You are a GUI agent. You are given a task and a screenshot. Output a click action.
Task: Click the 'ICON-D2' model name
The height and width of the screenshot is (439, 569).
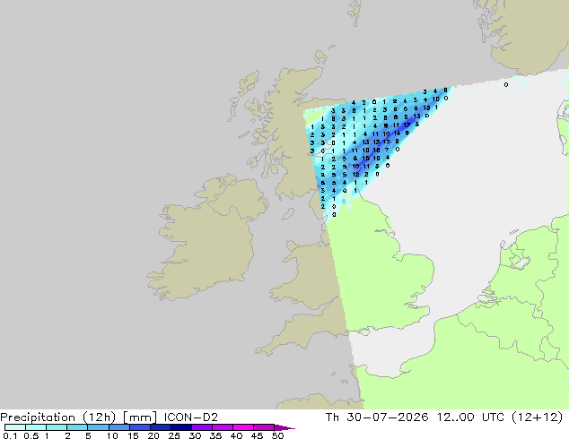click(x=190, y=417)
